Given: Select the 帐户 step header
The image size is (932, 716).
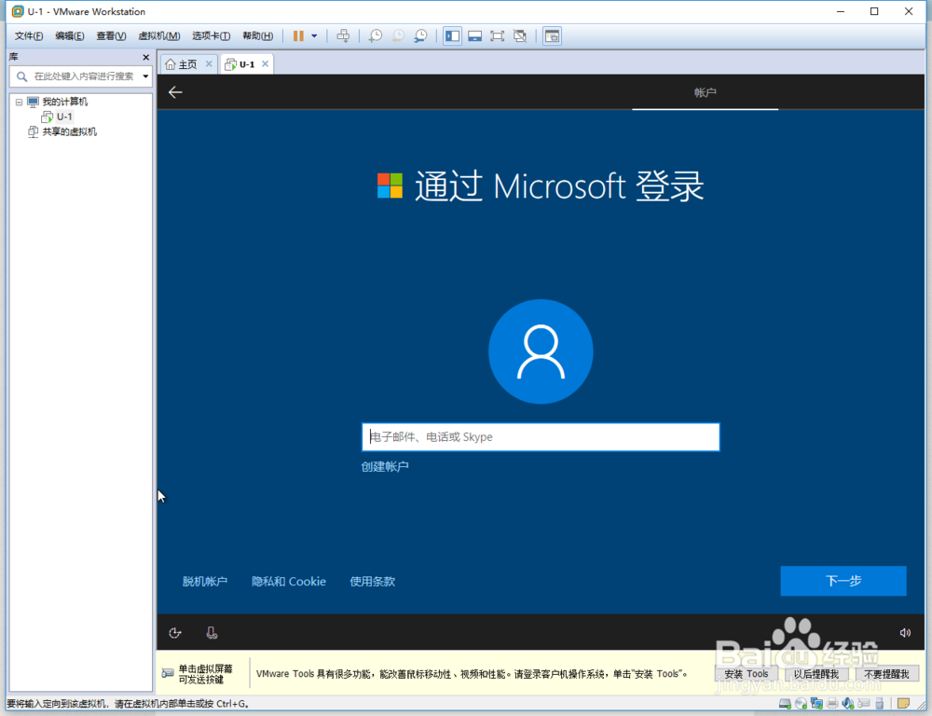Looking at the screenshot, I should (705, 92).
